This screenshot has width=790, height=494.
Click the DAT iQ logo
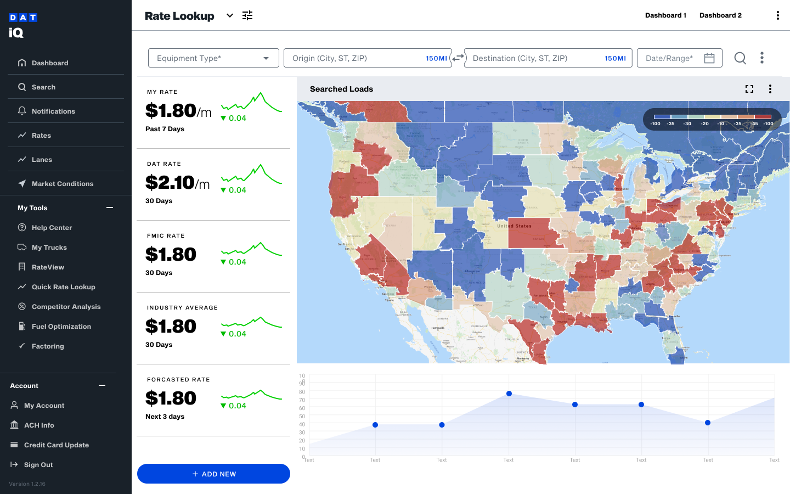point(22,25)
